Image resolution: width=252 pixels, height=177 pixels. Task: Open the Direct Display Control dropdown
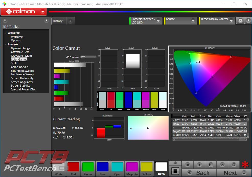[232, 21]
